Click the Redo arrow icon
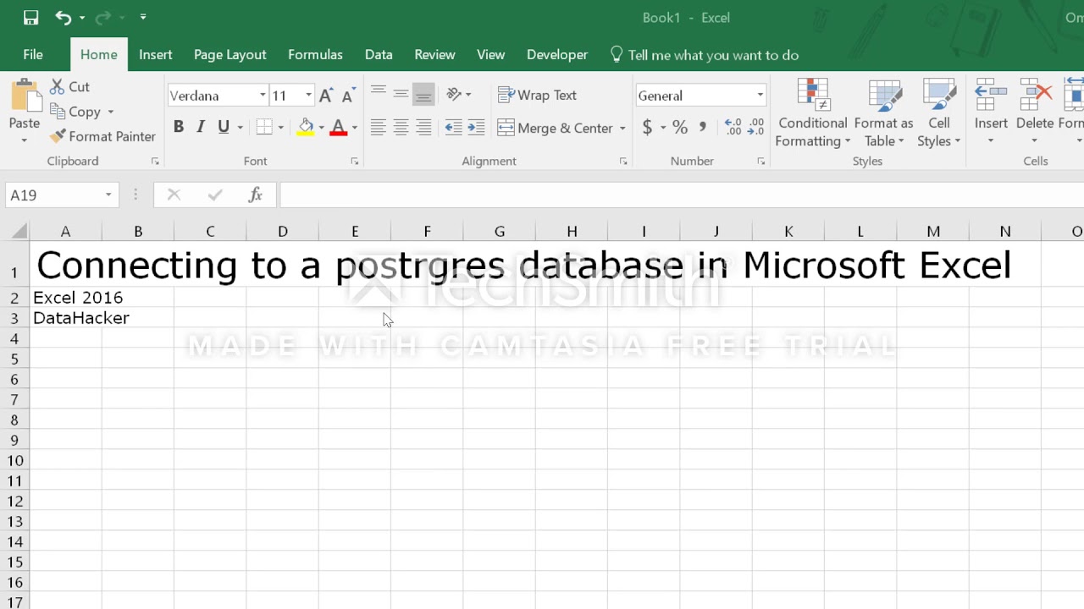Screen dimensions: 1084x609 [103, 17]
